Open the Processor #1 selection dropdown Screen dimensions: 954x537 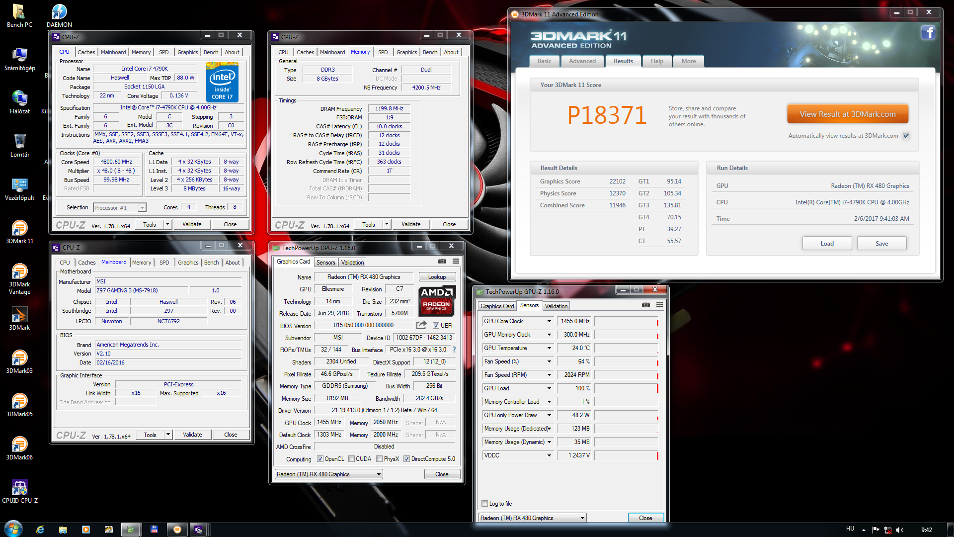tap(119, 207)
